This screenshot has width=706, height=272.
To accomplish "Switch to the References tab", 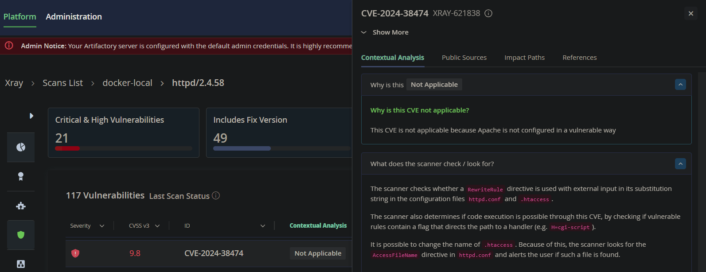I will 580,58.
